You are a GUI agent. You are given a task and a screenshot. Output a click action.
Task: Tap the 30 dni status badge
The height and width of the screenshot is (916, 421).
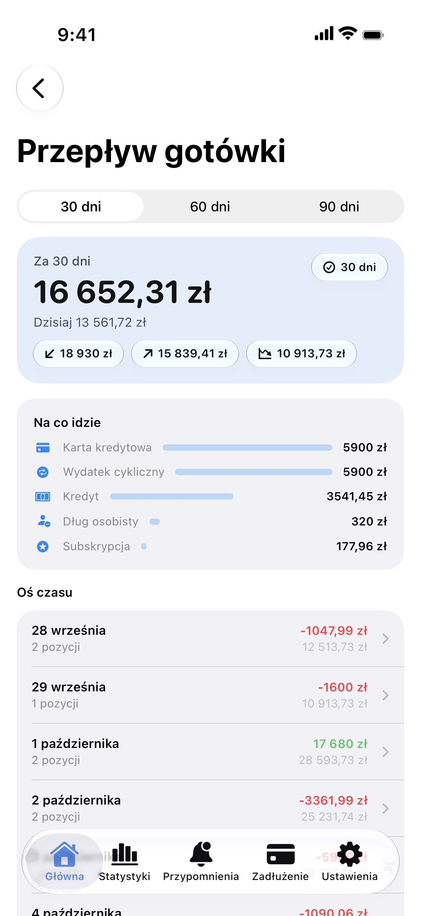(x=349, y=267)
